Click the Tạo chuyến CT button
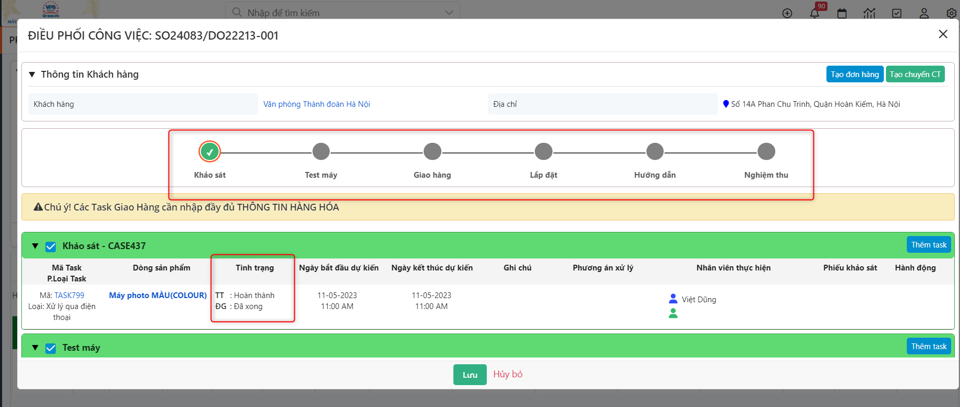The height and width of the screenshot is (407, 960). 915,74
